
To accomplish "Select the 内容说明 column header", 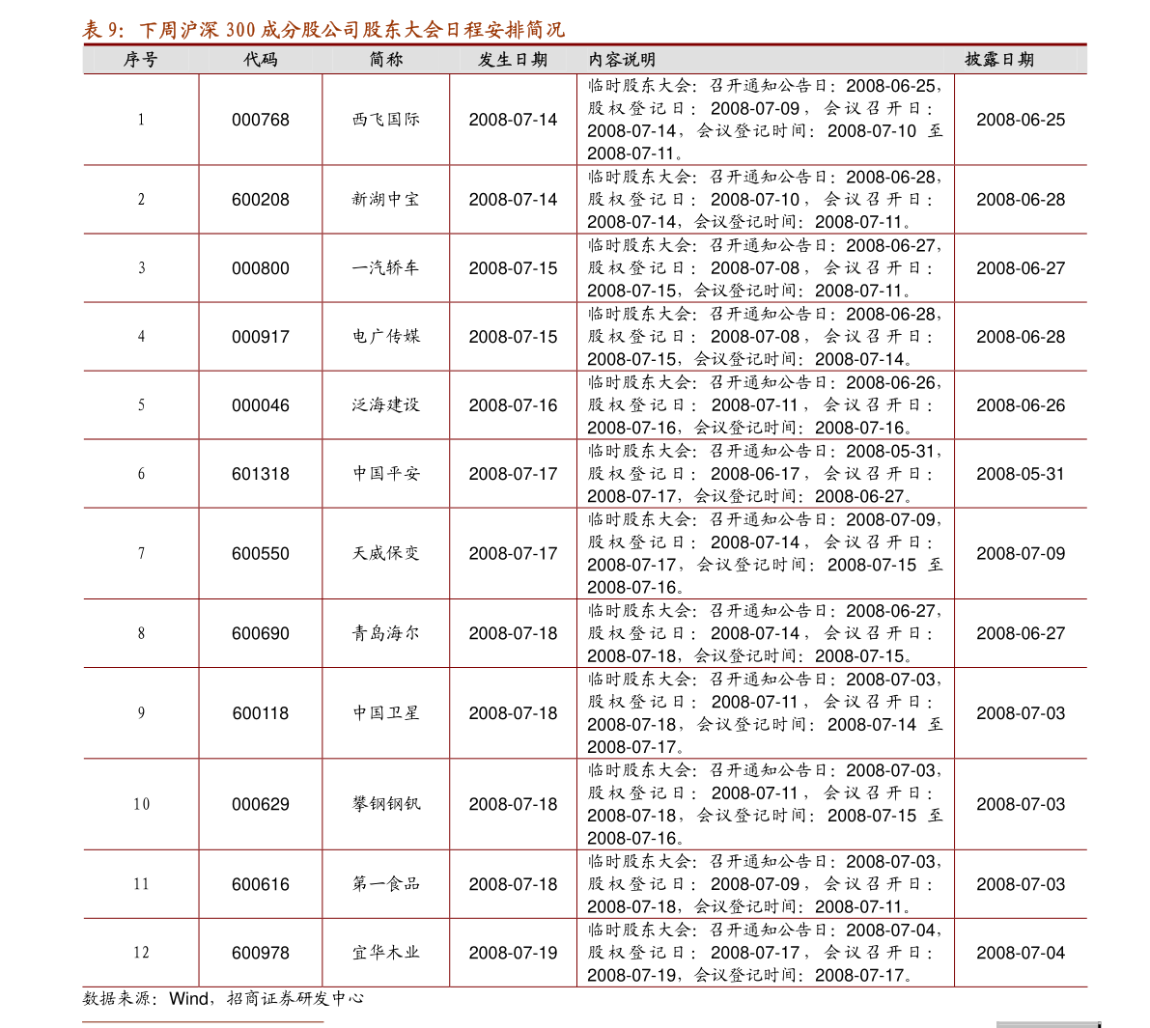I will [x=619, y=59].
